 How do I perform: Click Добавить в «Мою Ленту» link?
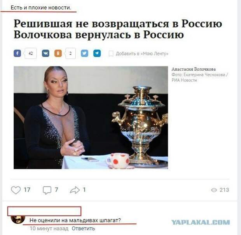(x=142, y=54)
